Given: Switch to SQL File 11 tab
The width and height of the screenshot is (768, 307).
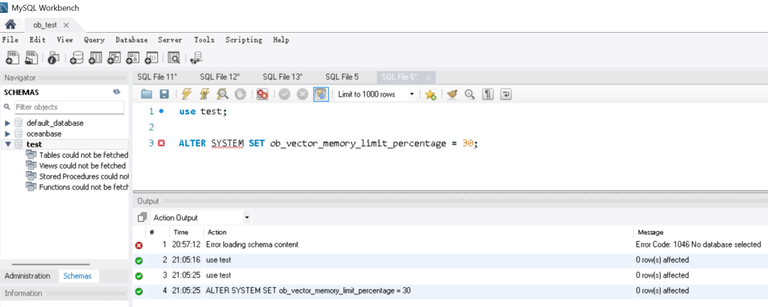Looking at the screenshot, I should point(157,77).
